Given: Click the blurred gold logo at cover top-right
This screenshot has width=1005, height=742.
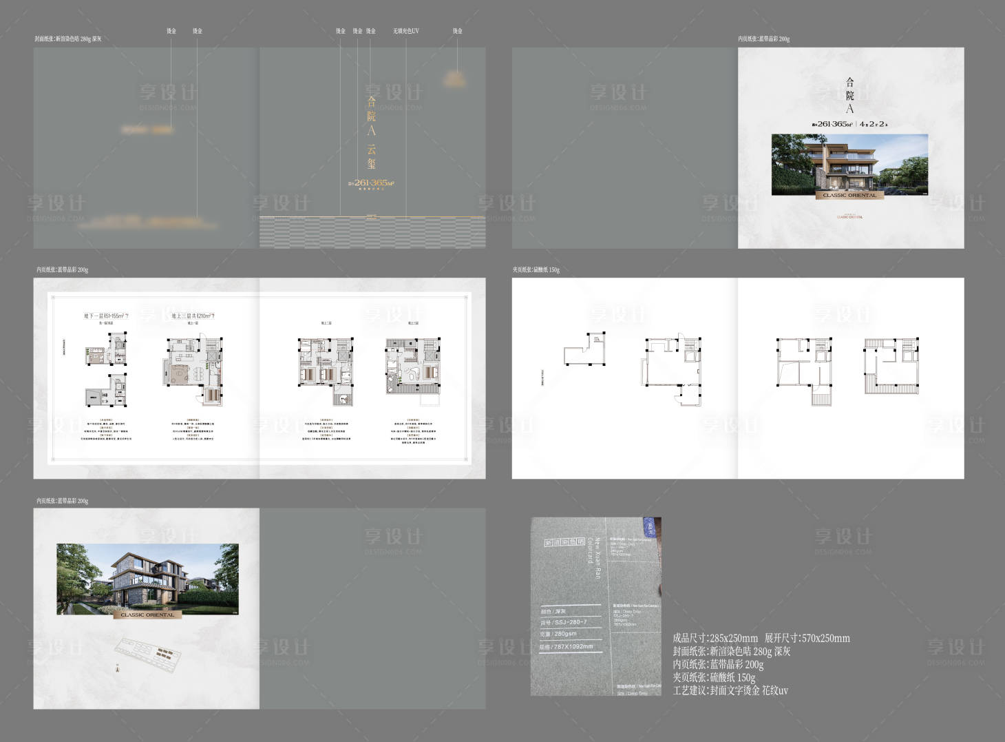Looking at the screenshot, I should [454, 76].
